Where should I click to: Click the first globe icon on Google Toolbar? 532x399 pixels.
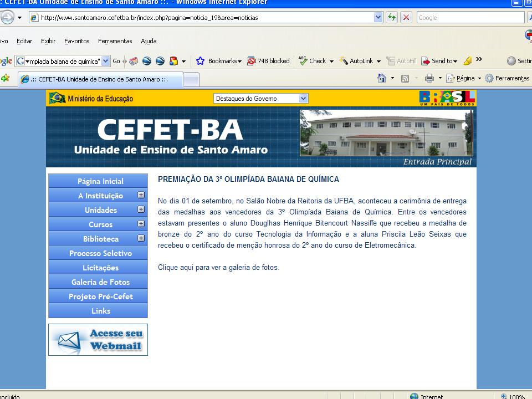click(x=146, y=61)
